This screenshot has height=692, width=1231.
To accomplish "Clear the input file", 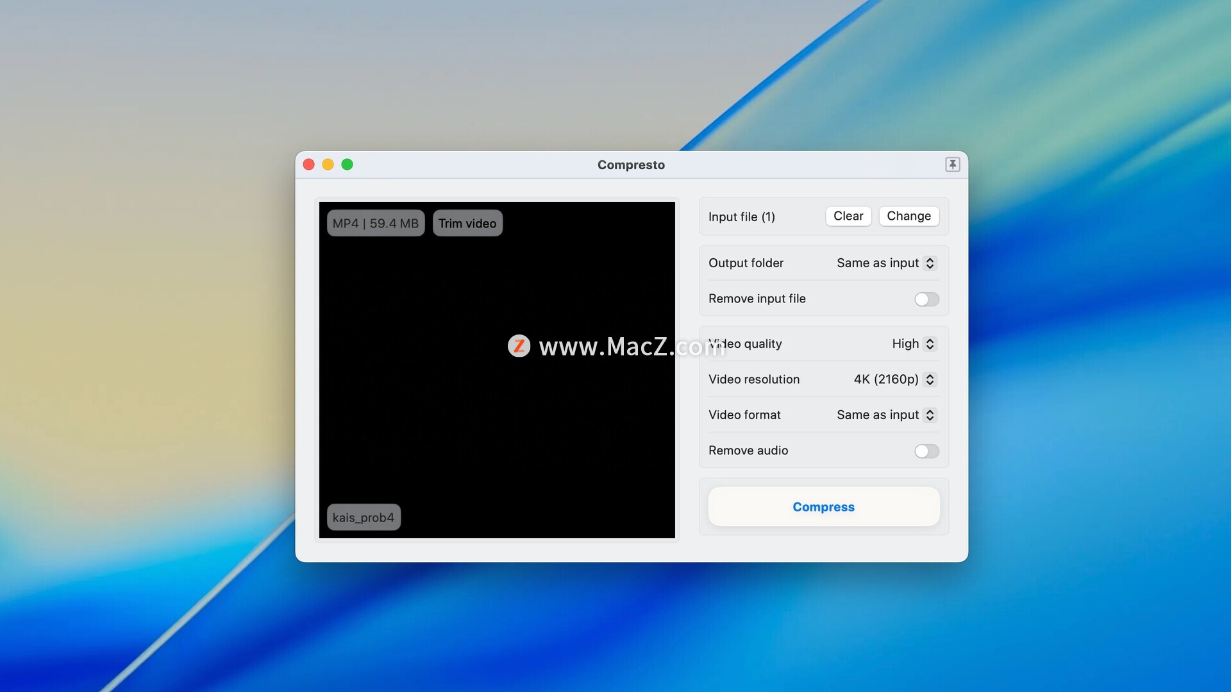I will tap(848, 217).
